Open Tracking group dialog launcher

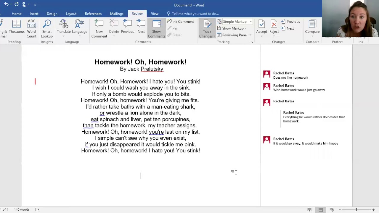point(252,42)
